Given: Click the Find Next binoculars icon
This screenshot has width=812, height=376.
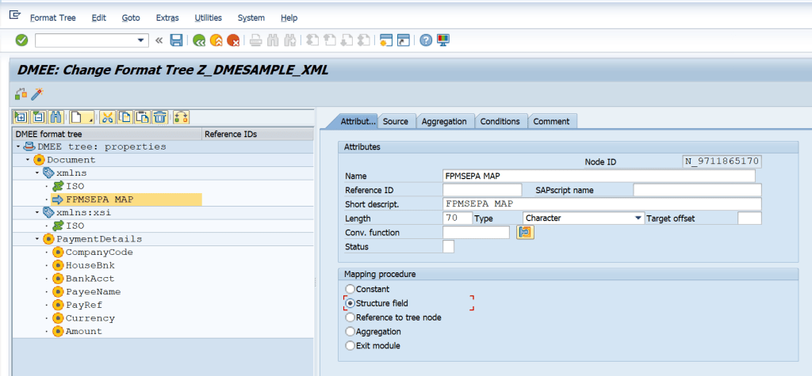Looking at the screenshot, I should [x=290, y=40].
